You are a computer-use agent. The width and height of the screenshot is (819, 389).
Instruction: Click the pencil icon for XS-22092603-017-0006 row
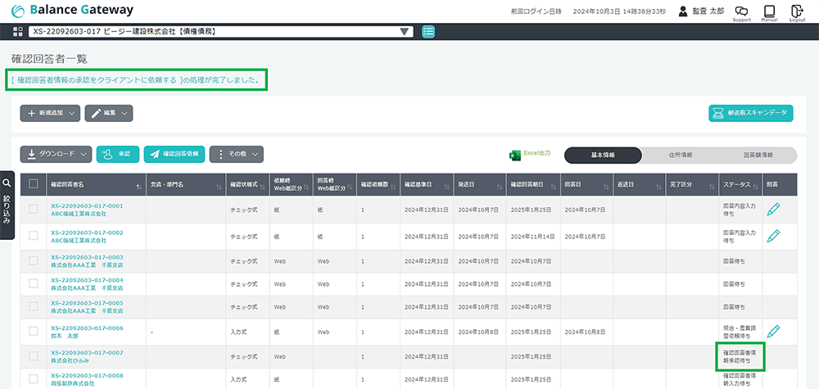(x=773, y=332)
